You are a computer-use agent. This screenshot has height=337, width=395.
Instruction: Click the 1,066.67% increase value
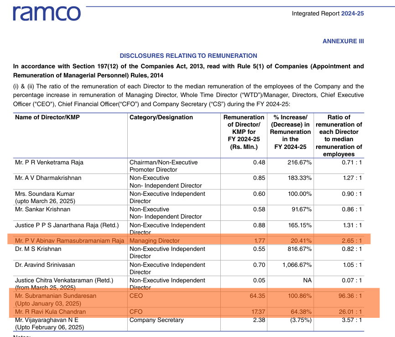tap(297, 265)
